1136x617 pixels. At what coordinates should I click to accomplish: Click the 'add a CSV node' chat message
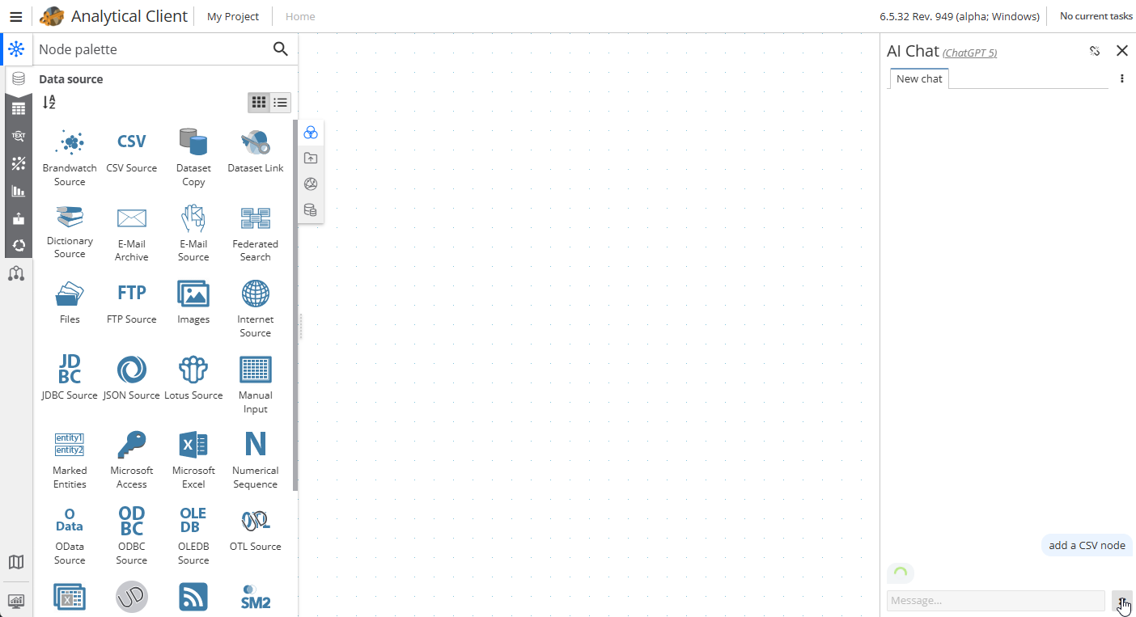(x=1087, y=545)
